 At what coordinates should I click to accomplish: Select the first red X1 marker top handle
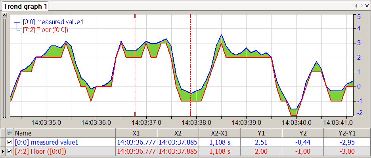[x=135, y=16]
